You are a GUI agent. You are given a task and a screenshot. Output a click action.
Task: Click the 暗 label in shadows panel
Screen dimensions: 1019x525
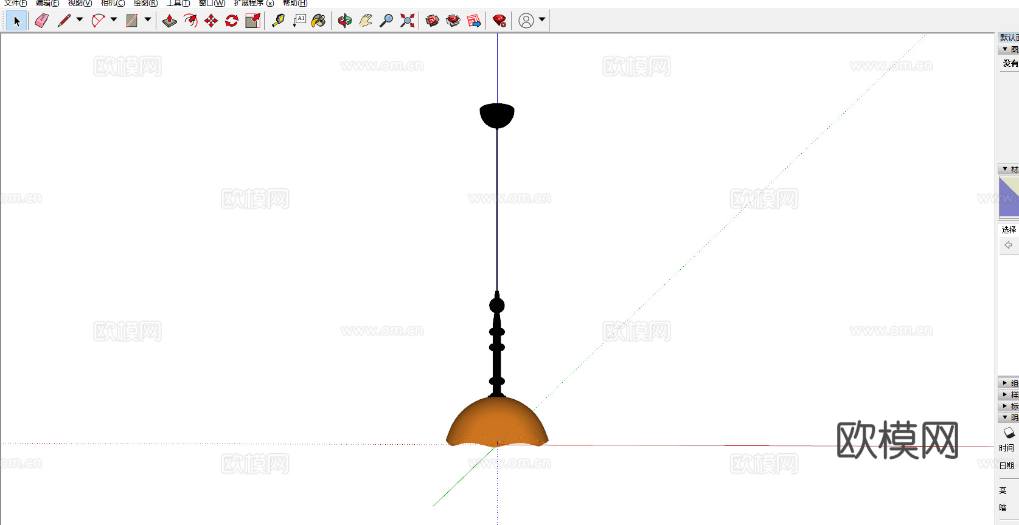1003,507
